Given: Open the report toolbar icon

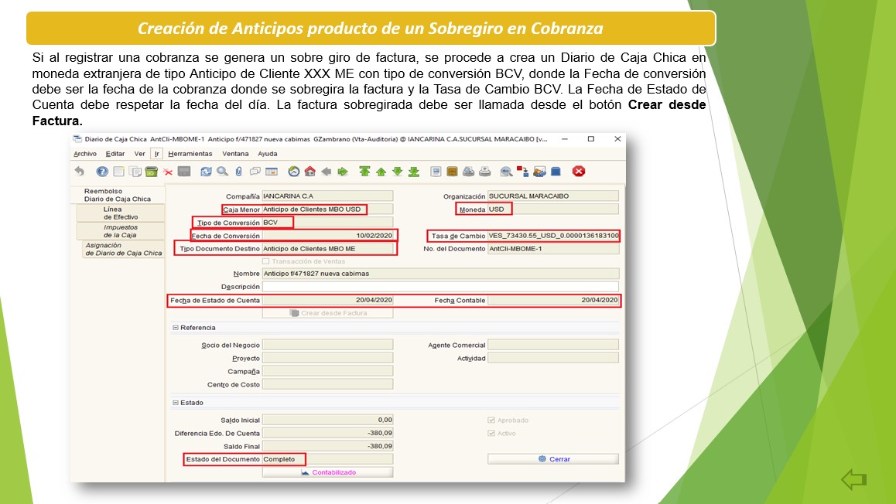Looking at the screenshot, I should [436, 172].
